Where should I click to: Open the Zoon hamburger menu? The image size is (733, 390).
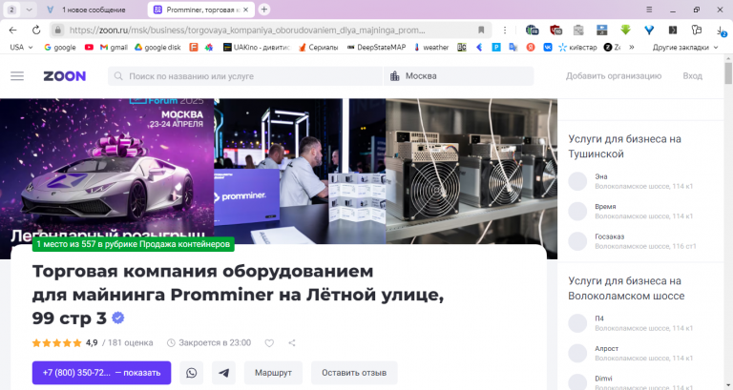point(17,76)
